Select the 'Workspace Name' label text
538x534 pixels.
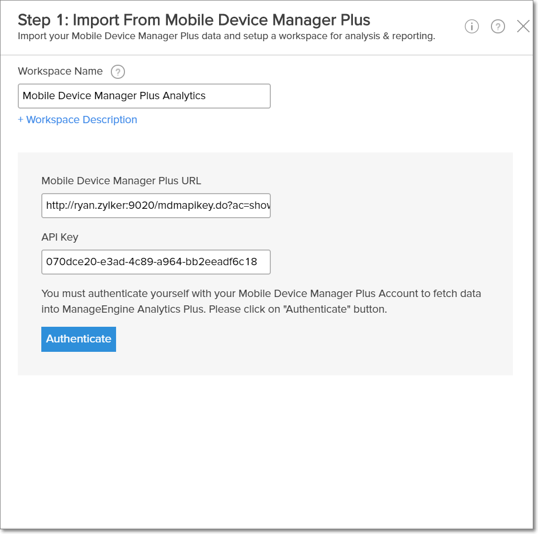point(61,71)
